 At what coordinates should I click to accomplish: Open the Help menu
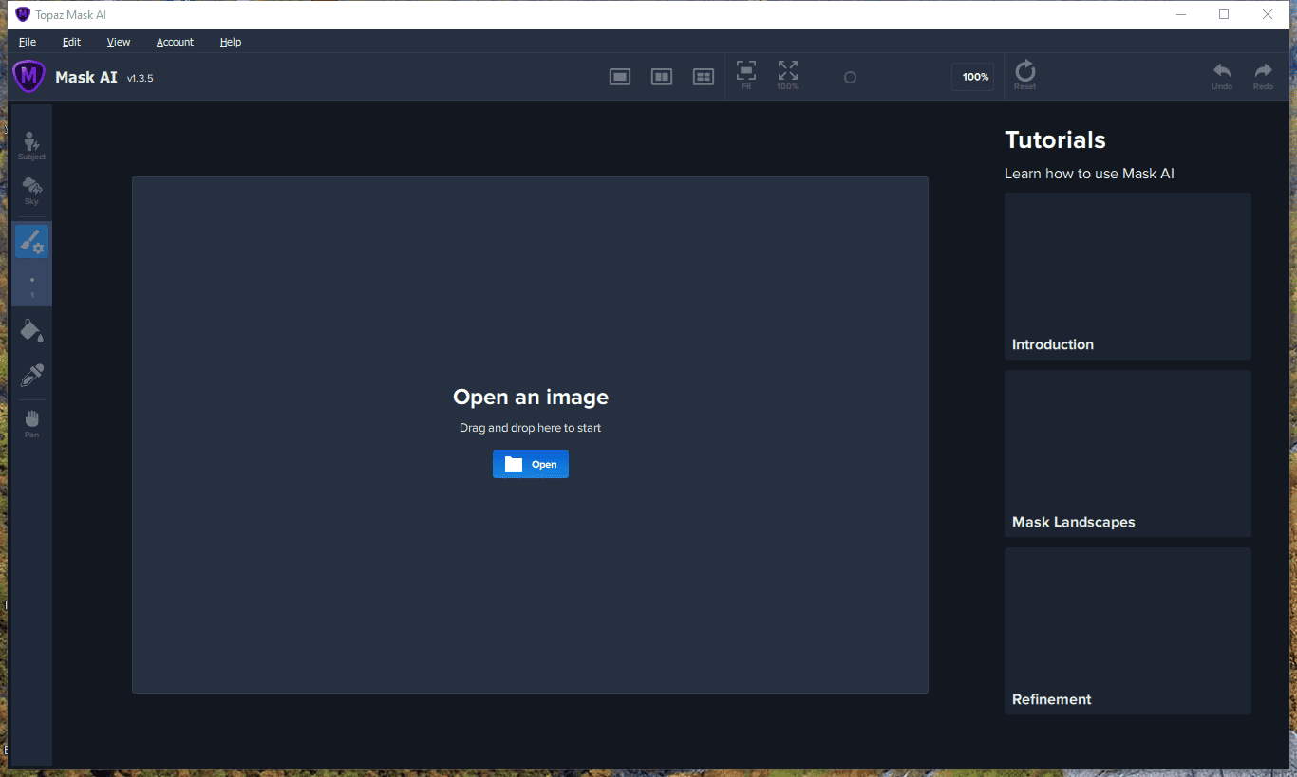231,42
